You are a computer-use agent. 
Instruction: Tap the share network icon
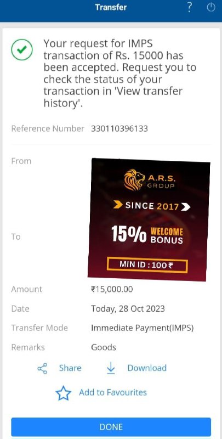click(43, 368)
